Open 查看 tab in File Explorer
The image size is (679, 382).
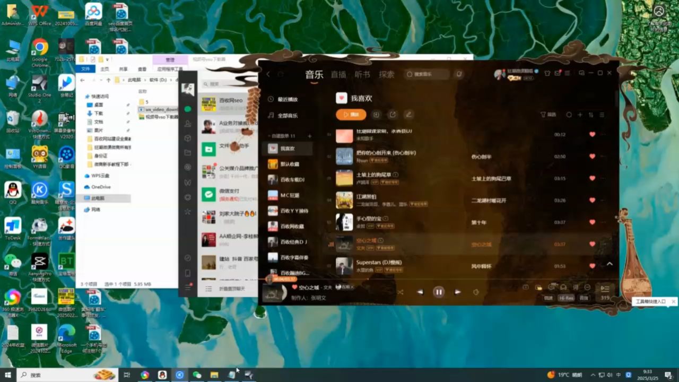[x=142, y=69]
